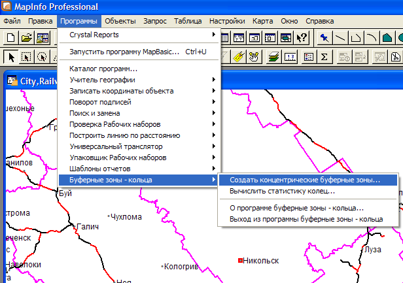Open the Справка menu
Screen dimensions: 403x283
pos(320,21)
